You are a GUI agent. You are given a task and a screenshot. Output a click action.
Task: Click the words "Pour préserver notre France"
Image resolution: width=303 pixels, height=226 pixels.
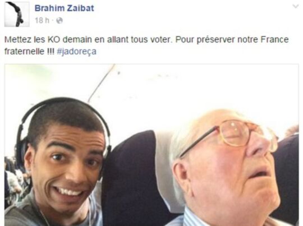(232, 40)
